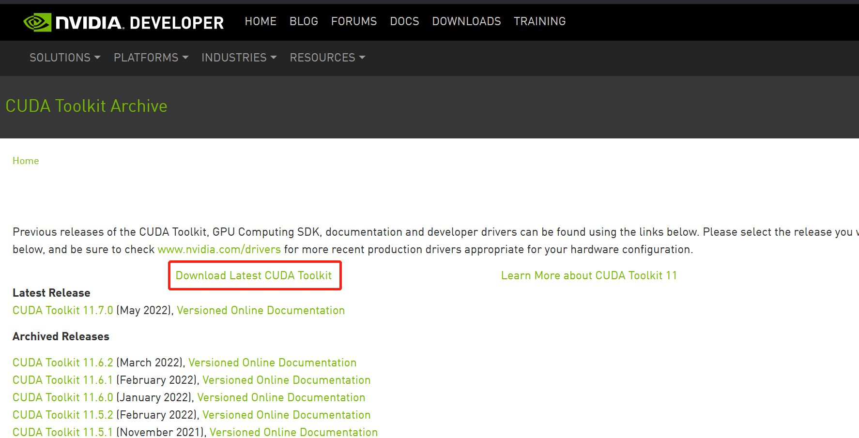Viewport: 859px width, 438px height.
Task: Open Learn More about CUDA Toolkit 11
Action: tap(589, 275)
